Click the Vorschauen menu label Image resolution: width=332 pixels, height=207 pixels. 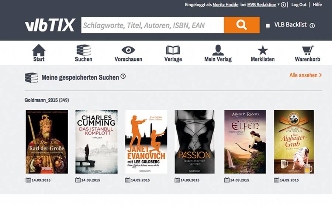[128, 59]
